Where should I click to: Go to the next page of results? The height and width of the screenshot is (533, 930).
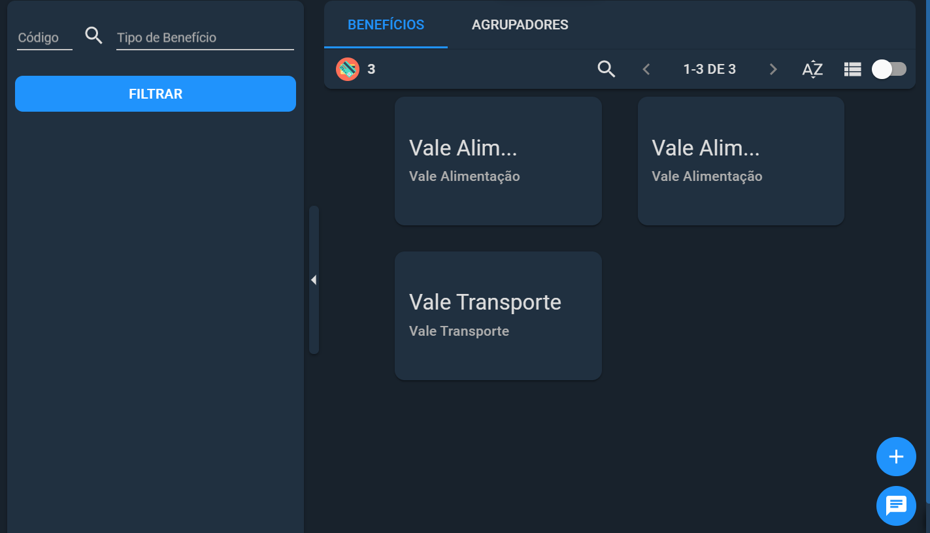tap(773, 69)
